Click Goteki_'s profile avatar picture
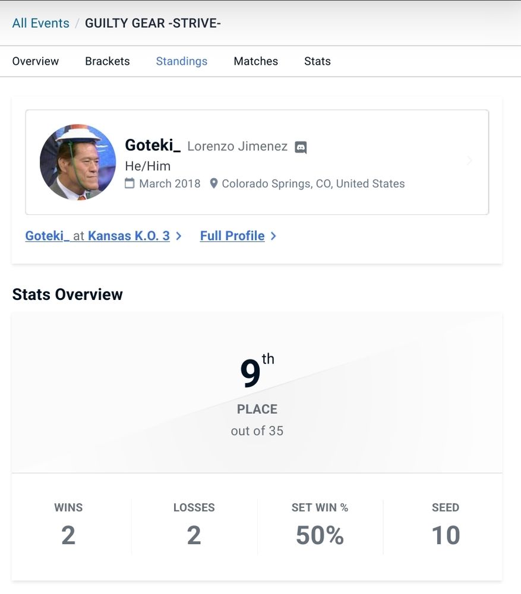This screenshot has height=594, width=521. pyautogui.click(x=78, y=162)
